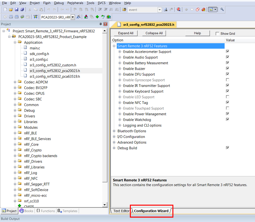Viewport: 255px width, 222px height.
Task: Click the Build target icon
Action: (11, 17)
